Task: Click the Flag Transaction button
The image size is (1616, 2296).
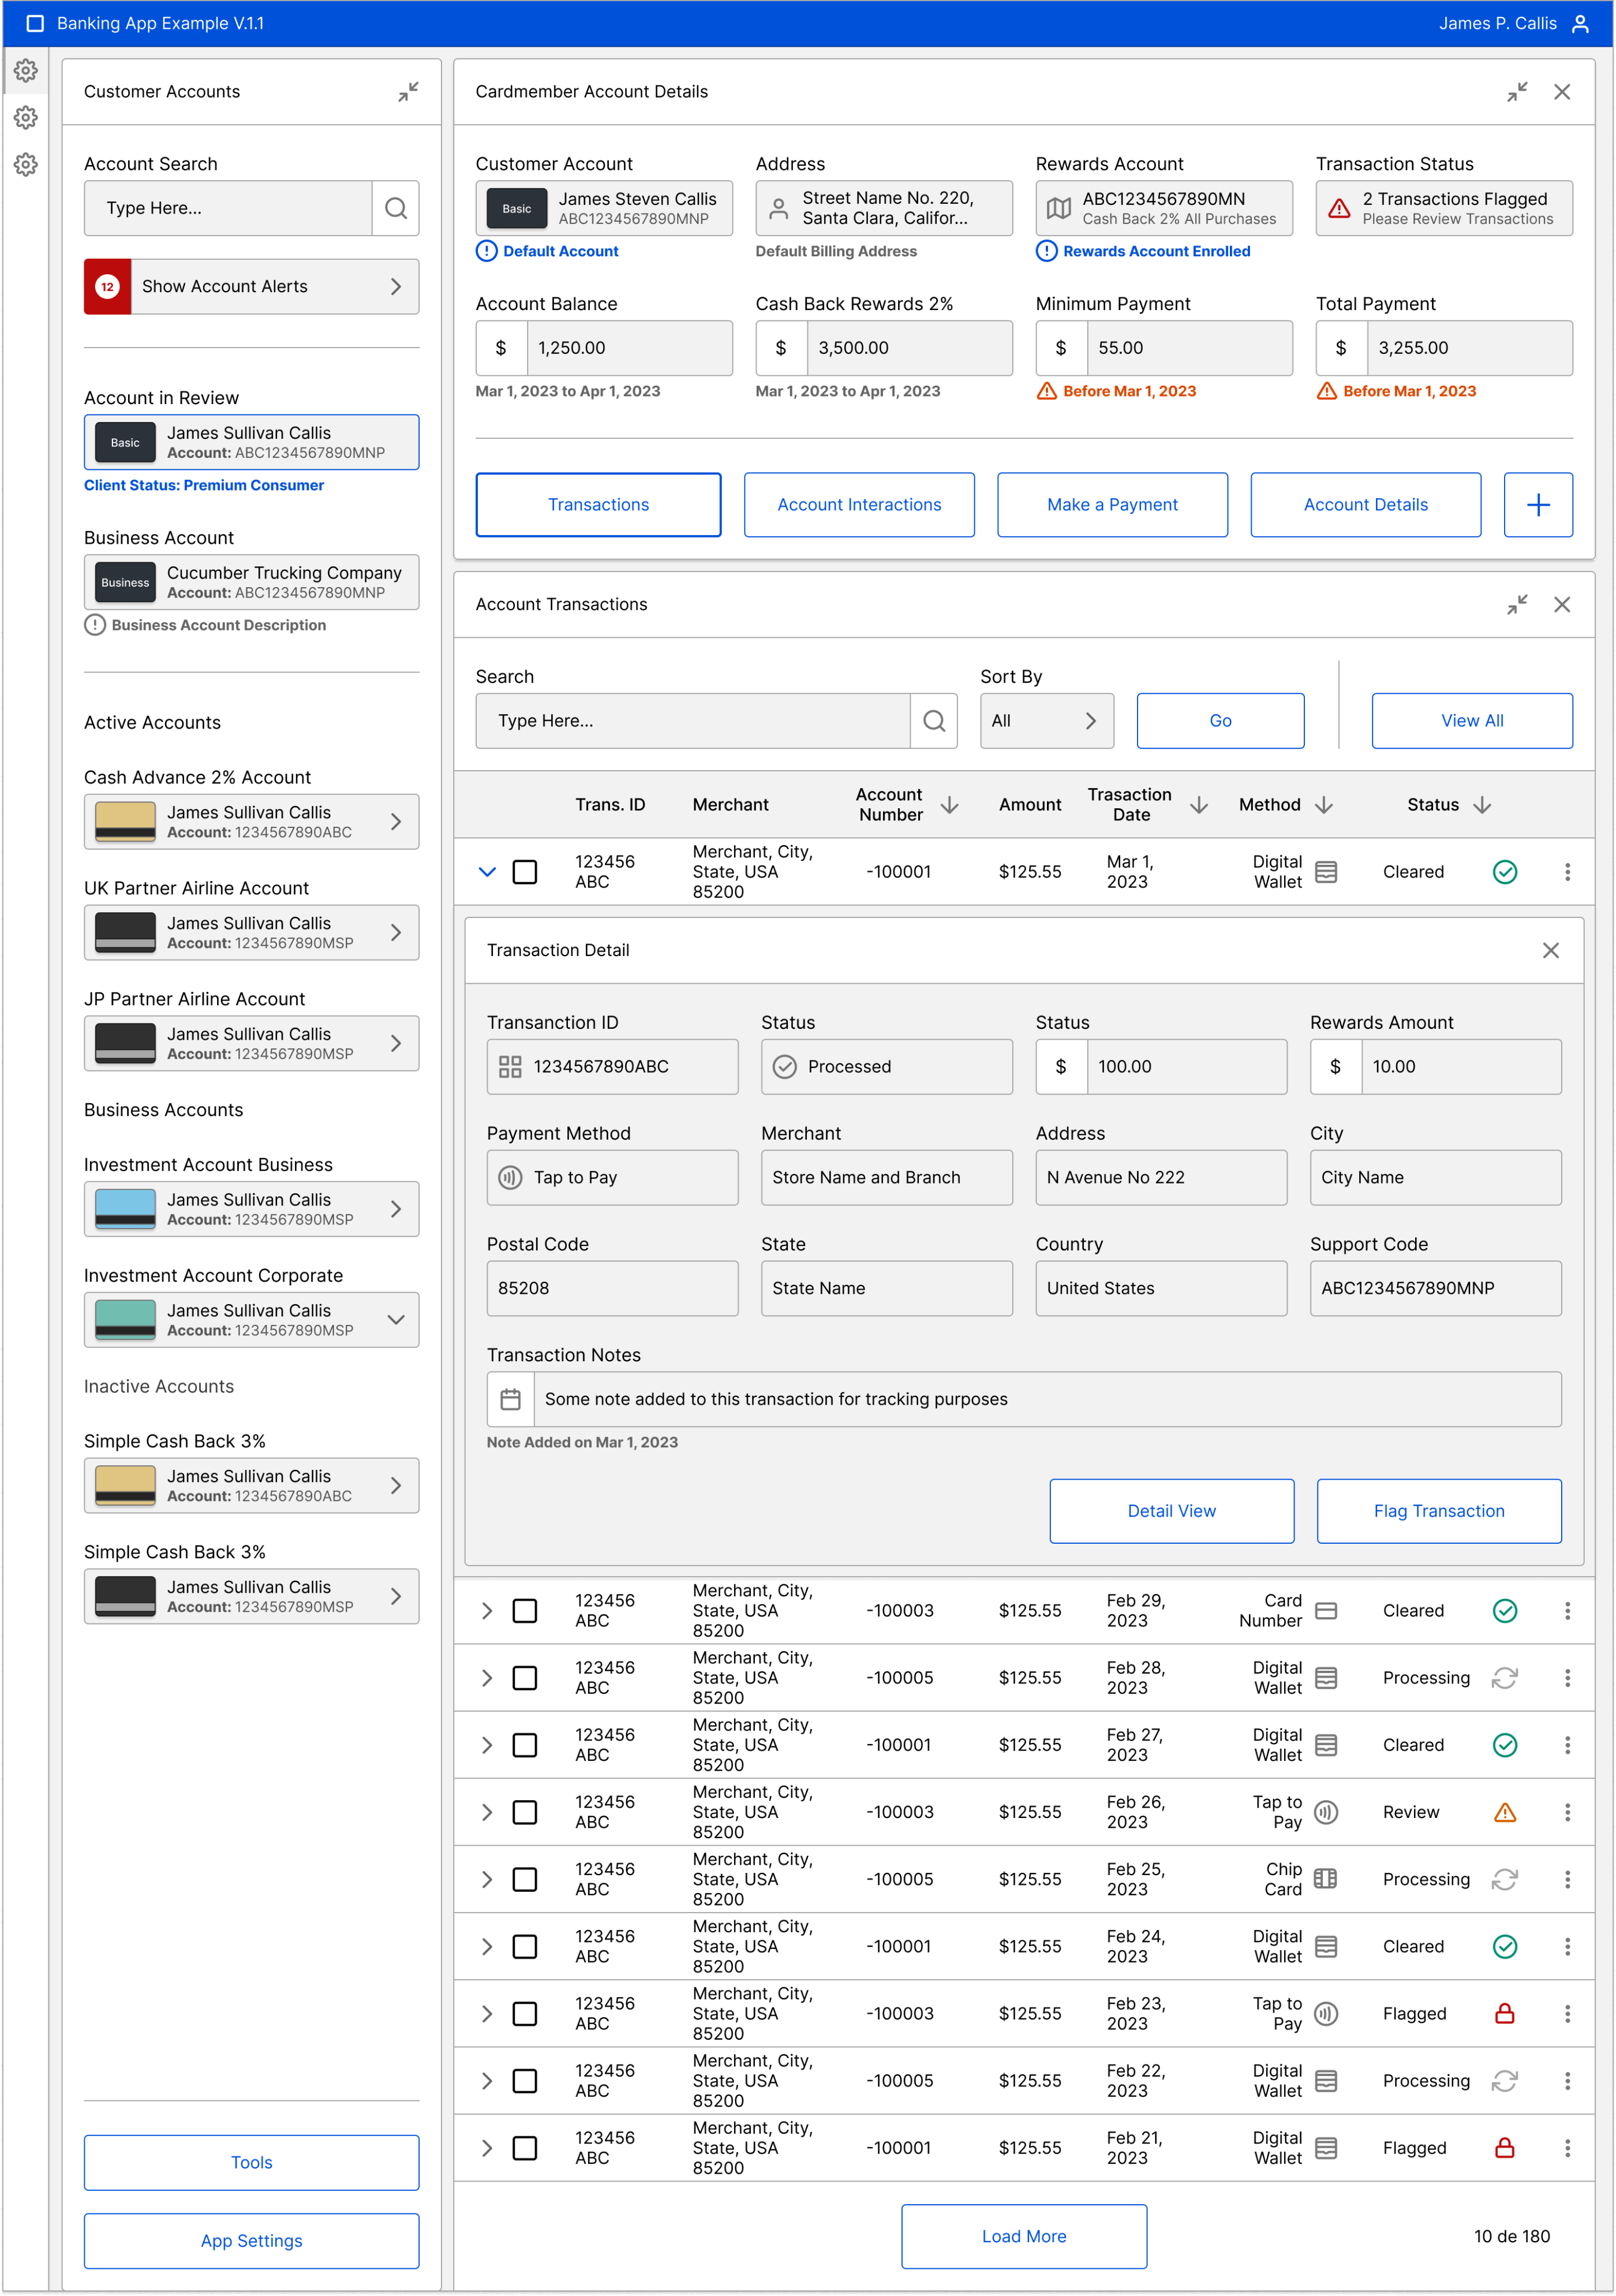Action: point(1438,1511)
